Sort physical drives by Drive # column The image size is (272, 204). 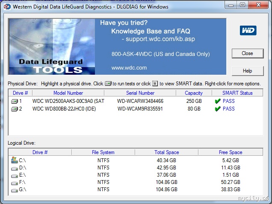point(20,93)
